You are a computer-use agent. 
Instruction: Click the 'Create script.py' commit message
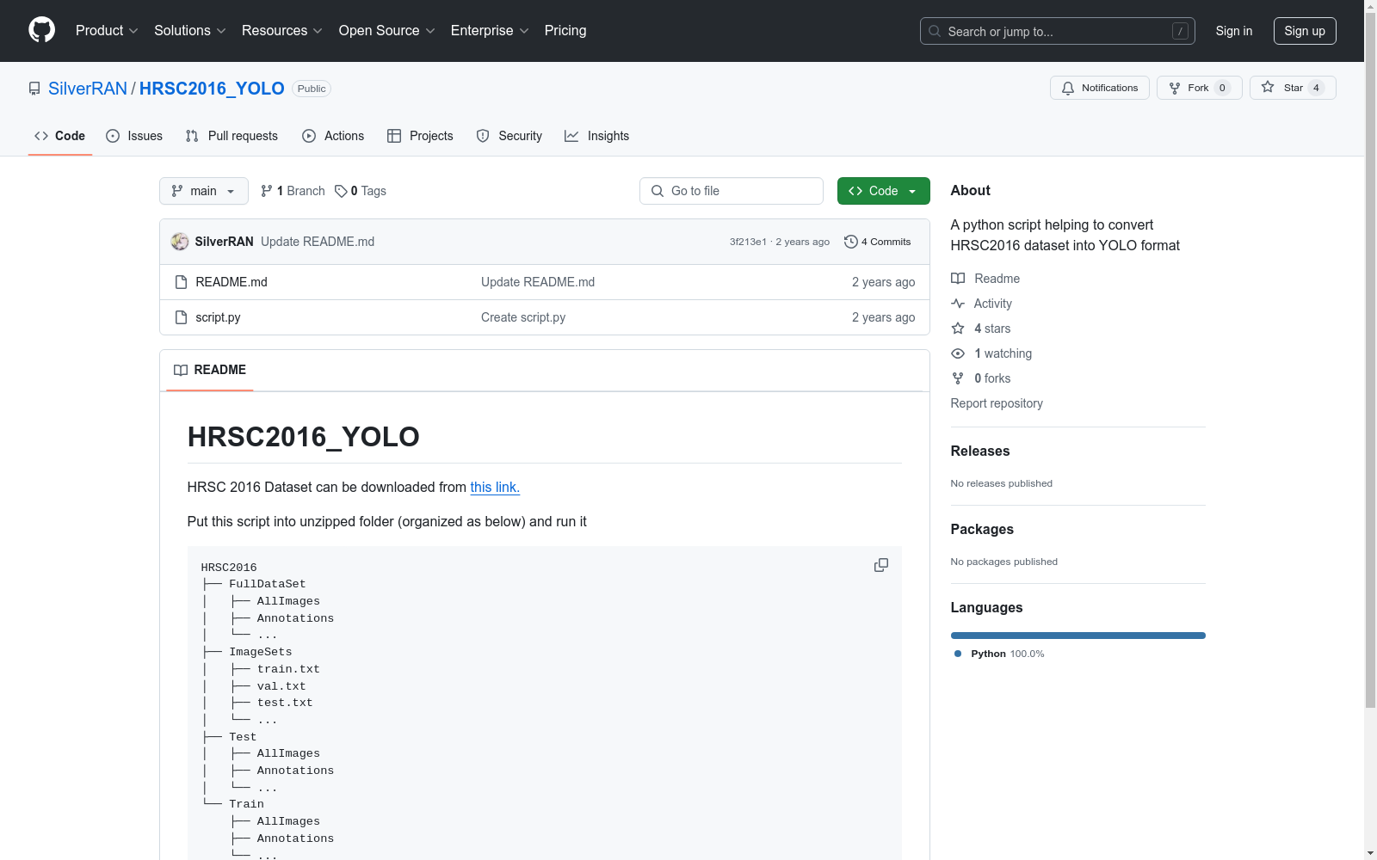523,317
